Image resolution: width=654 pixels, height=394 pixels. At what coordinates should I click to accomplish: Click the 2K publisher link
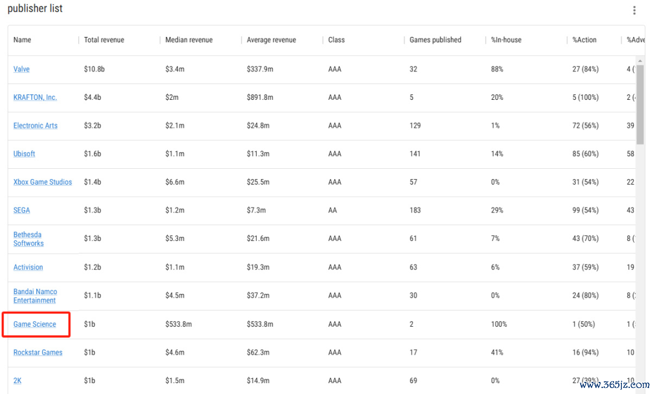(17, 381)
